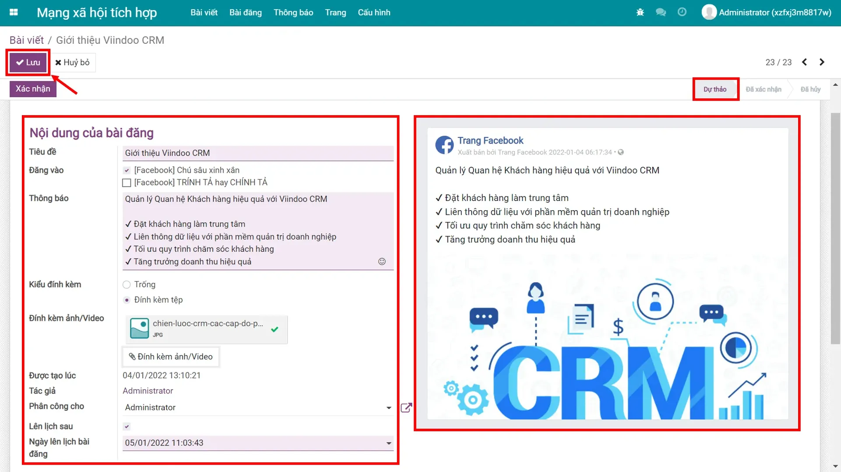The height and width of the screenshot is (472, 841).
Task: Select the Đã xác nhận status stage
Action: 763,89
